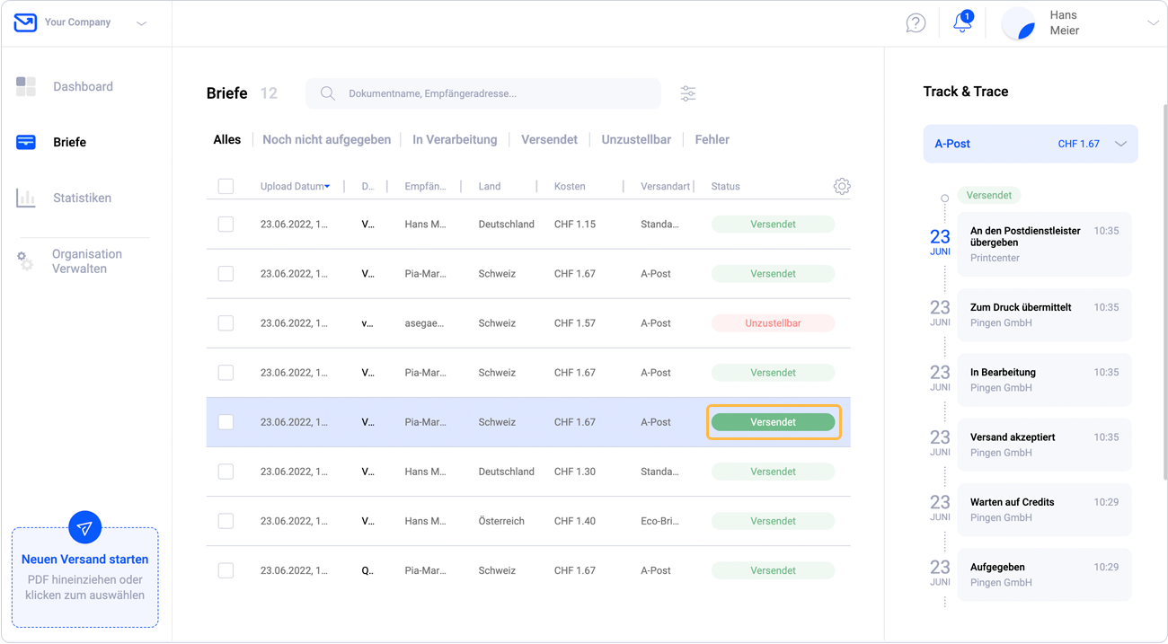The image size is (1168, 644).
Task: Toggle select-all checkbox in table header
Action: point(226,186)
